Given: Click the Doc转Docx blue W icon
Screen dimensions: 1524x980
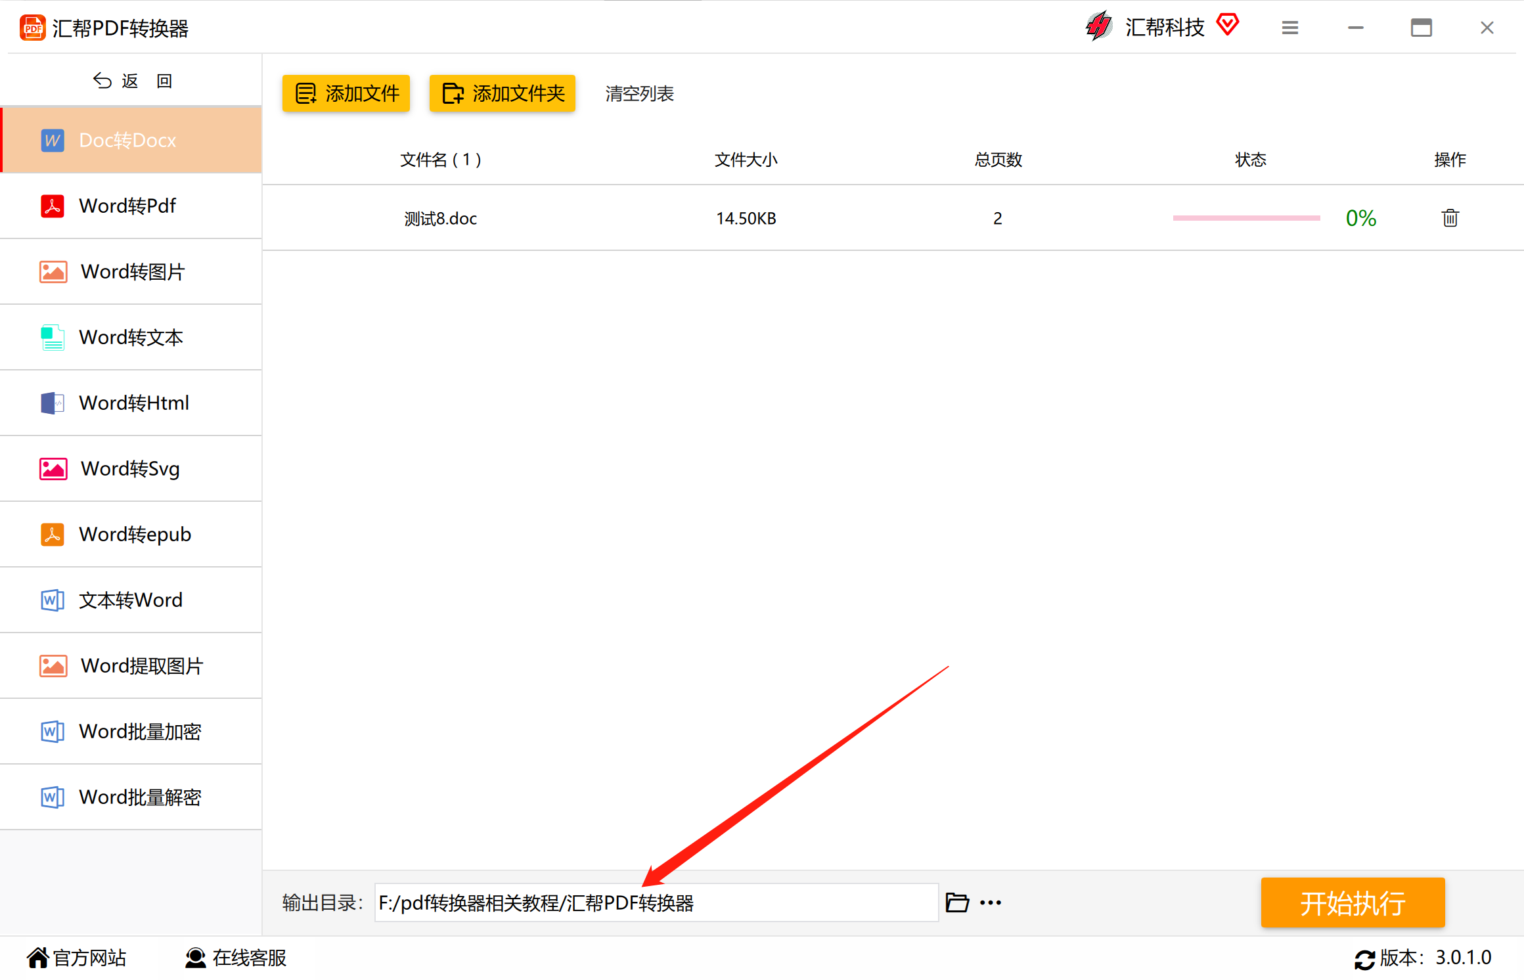Looking at the screenshot, I should [x=53, y=140].
